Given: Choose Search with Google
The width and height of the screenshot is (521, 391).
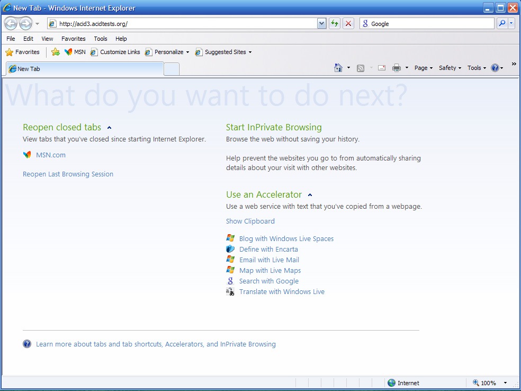Looking at the screenshot, I should coord(269,281).
